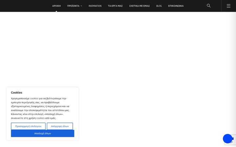Open the INSPIRATION menu item
This screenshot has height=147, width=236.
(x=95, y=6)
